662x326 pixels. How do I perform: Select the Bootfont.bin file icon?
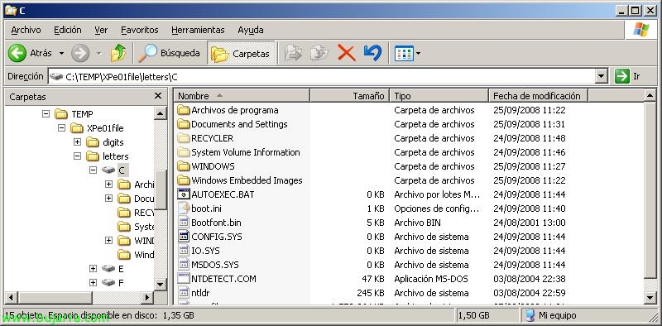tap(183, 223)
